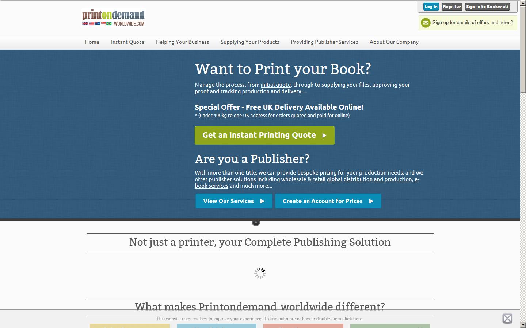Open the About Our Company menu

(x=394, y=42)
